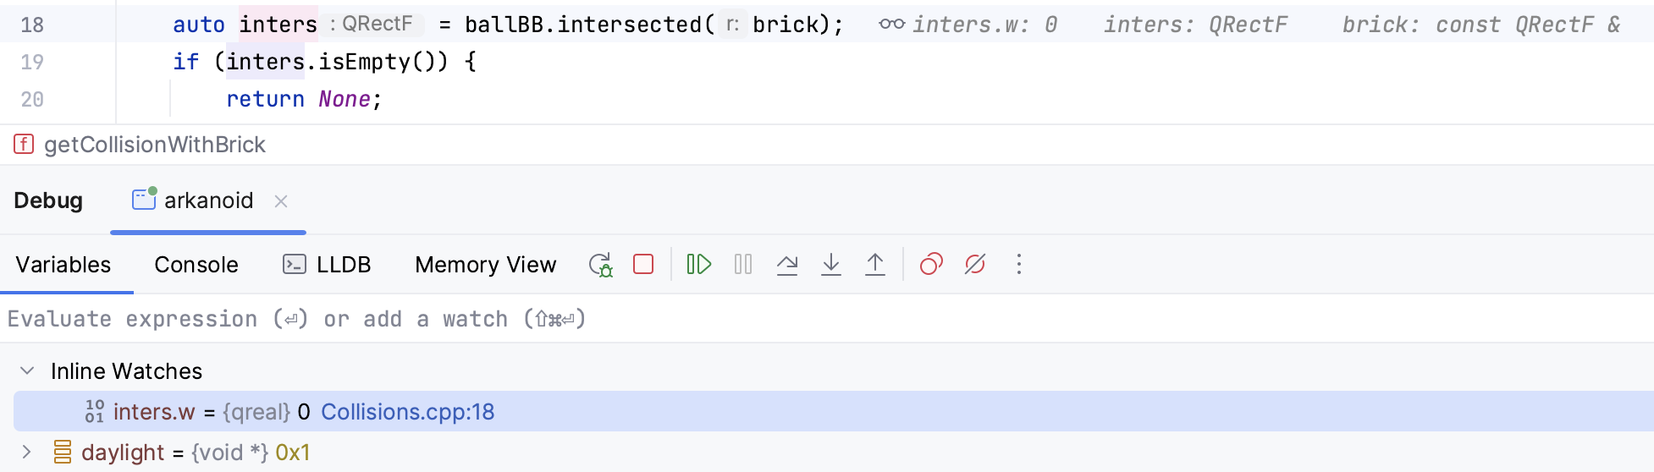
Task: Open the View Breakpoints dialog
Action: pyautogui.click(x=931, y=265)
